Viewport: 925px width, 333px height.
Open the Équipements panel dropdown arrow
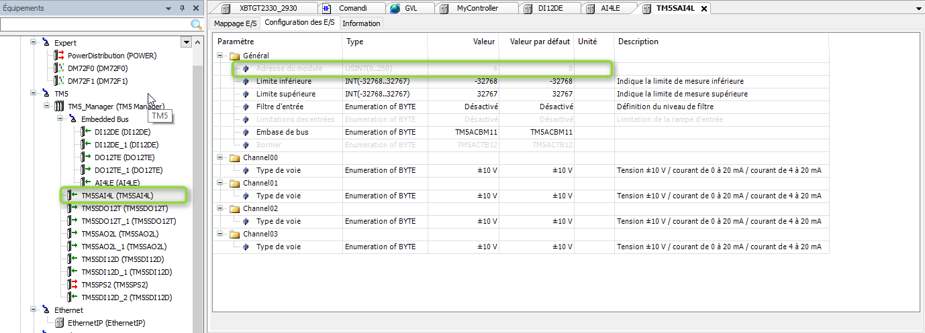point(168,9)
